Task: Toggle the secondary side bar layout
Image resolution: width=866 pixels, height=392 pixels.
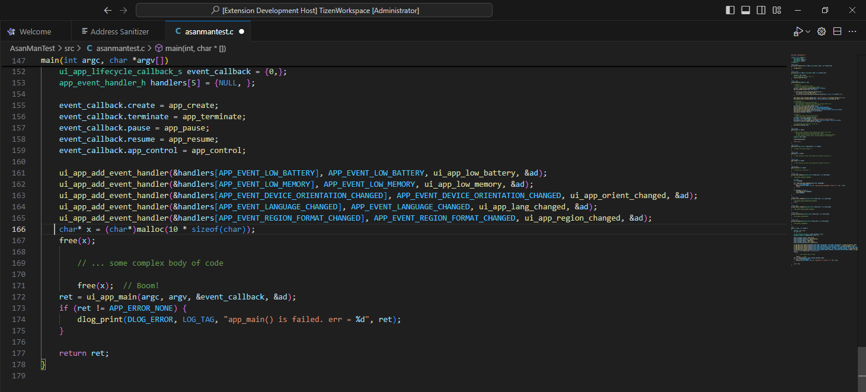Action: (x=761, y=10)
